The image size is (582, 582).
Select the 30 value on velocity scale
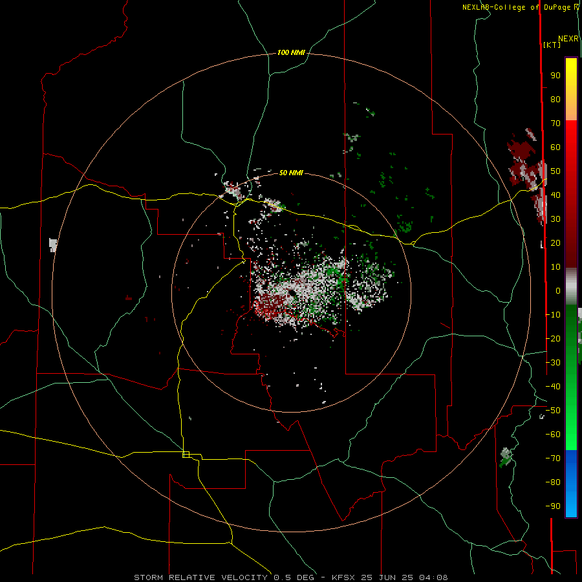pos(555,219)
